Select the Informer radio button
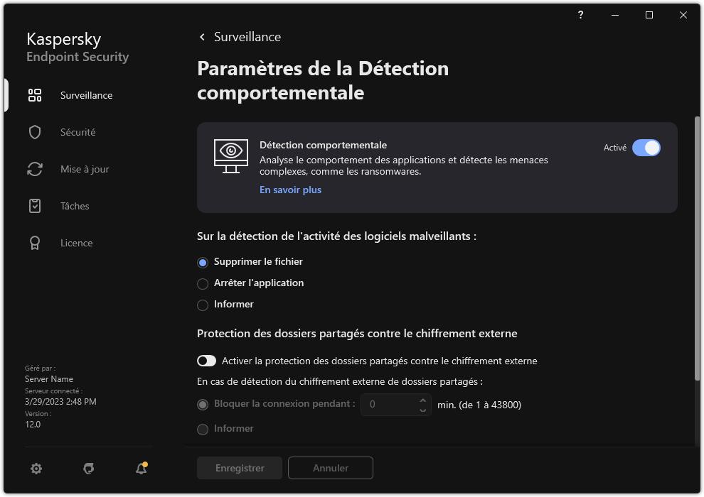 [202, 305]
